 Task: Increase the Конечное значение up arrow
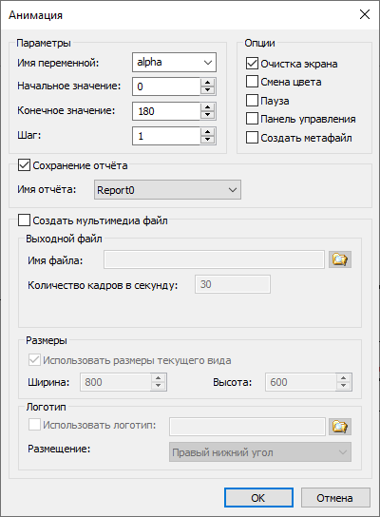click(x=207, y=107)
